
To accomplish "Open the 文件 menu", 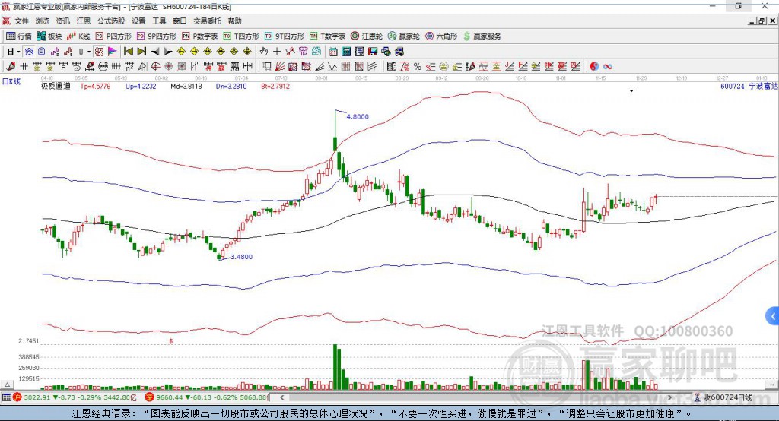I will point(21,21).
